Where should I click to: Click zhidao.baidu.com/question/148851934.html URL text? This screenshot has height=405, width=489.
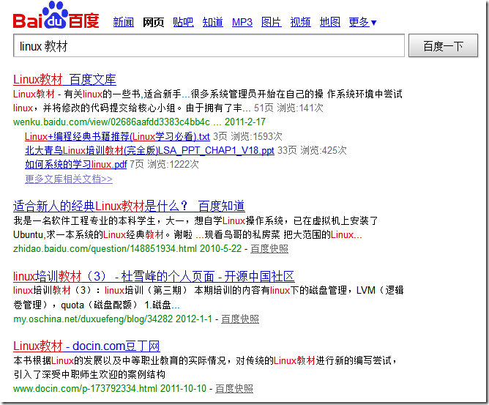tap(105, 249)
